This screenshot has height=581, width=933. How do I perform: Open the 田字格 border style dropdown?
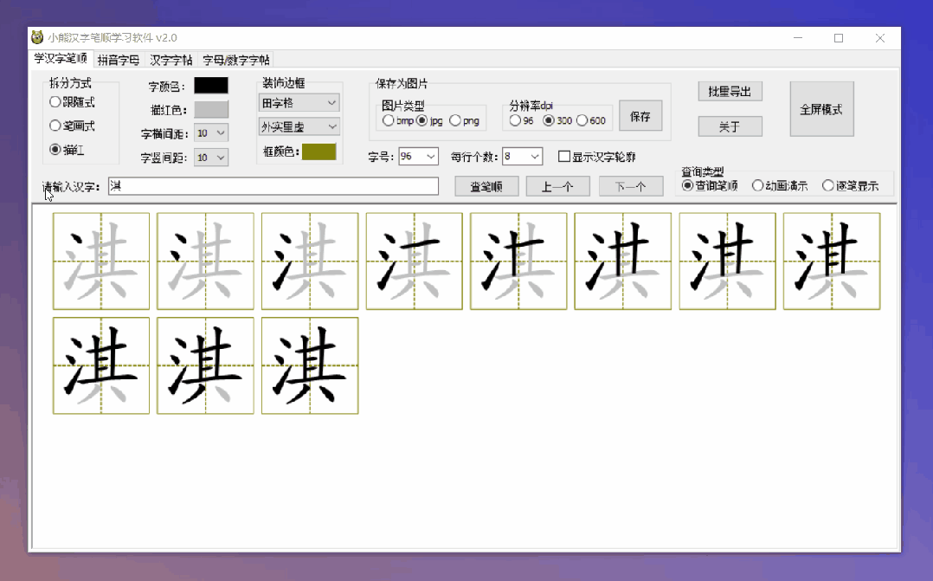click(299, 103)
